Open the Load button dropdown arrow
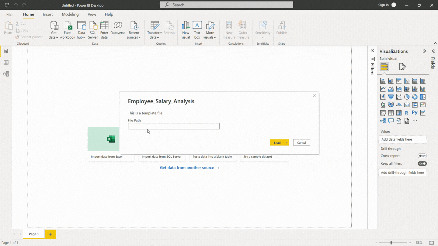The width and height of the screenshot is (438, 246). 286,142
